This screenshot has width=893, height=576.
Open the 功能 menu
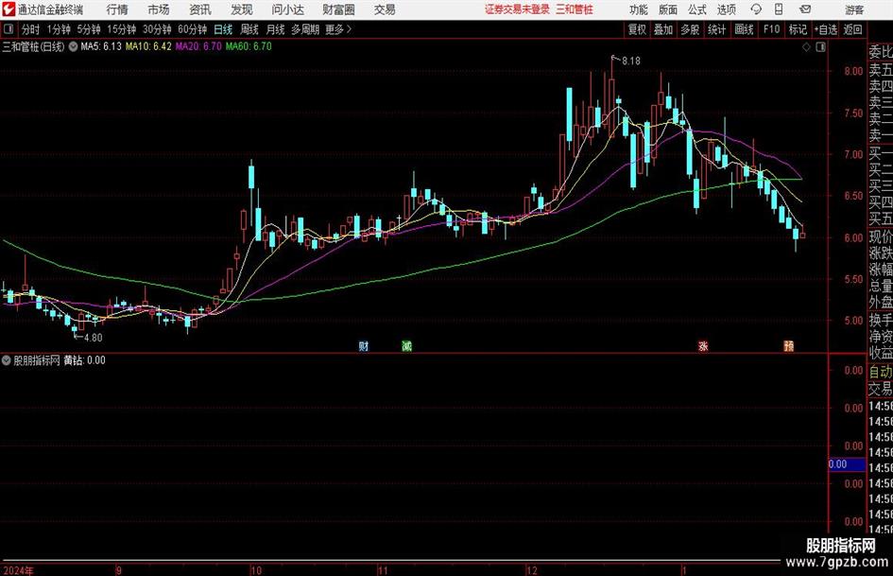pyautogui.click(x=639, y=9)
